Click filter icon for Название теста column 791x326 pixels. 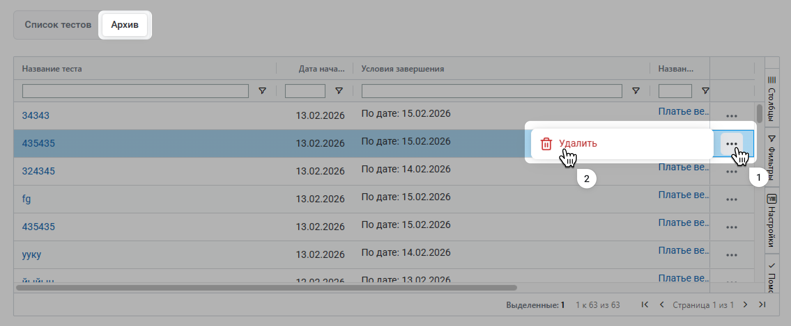click(x=262, y=91)
